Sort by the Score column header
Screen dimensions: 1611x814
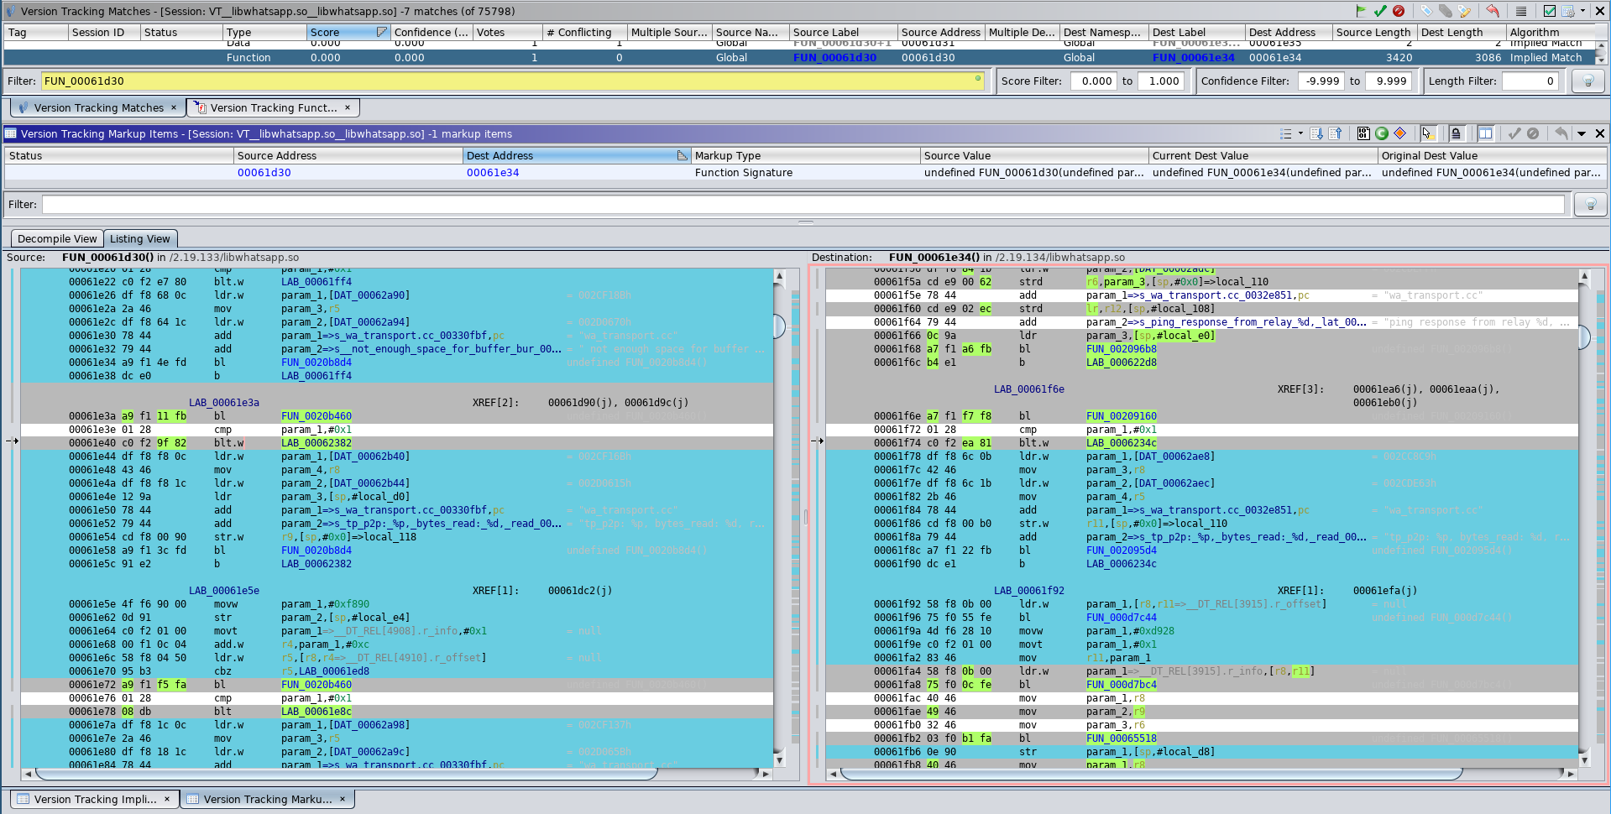(348, 32)
